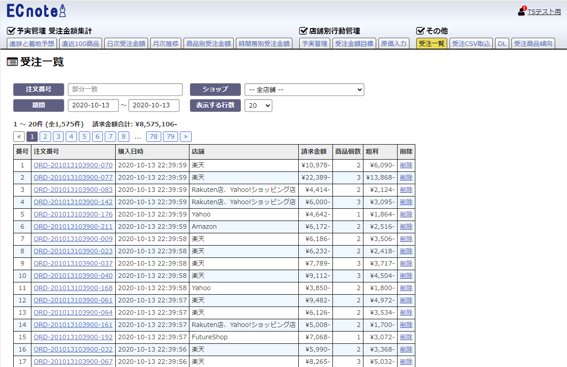Viewport: 567px width, 367px height.
Task: Open order ORD-201013103900-176
Action: (73, 214)
